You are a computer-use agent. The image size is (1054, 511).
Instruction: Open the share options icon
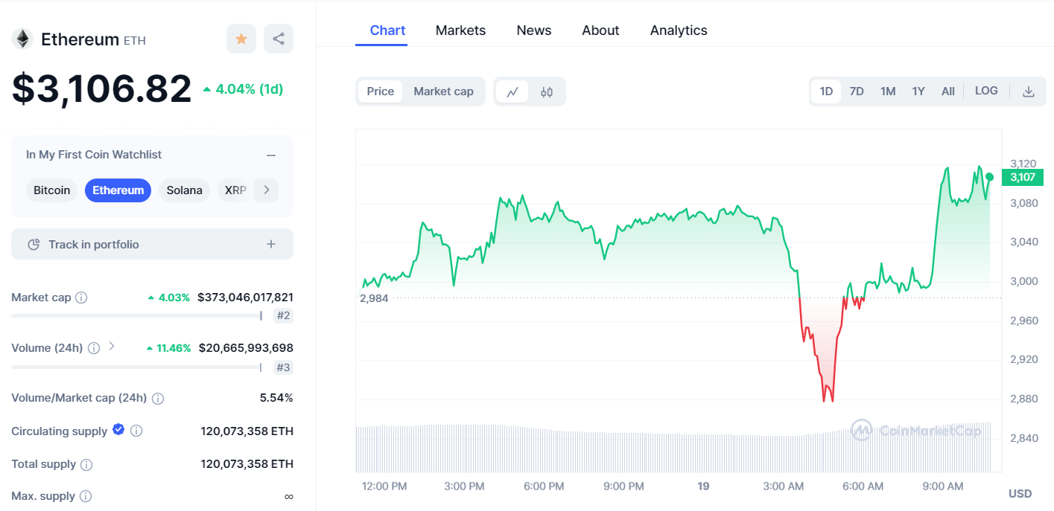click(279, 39)
